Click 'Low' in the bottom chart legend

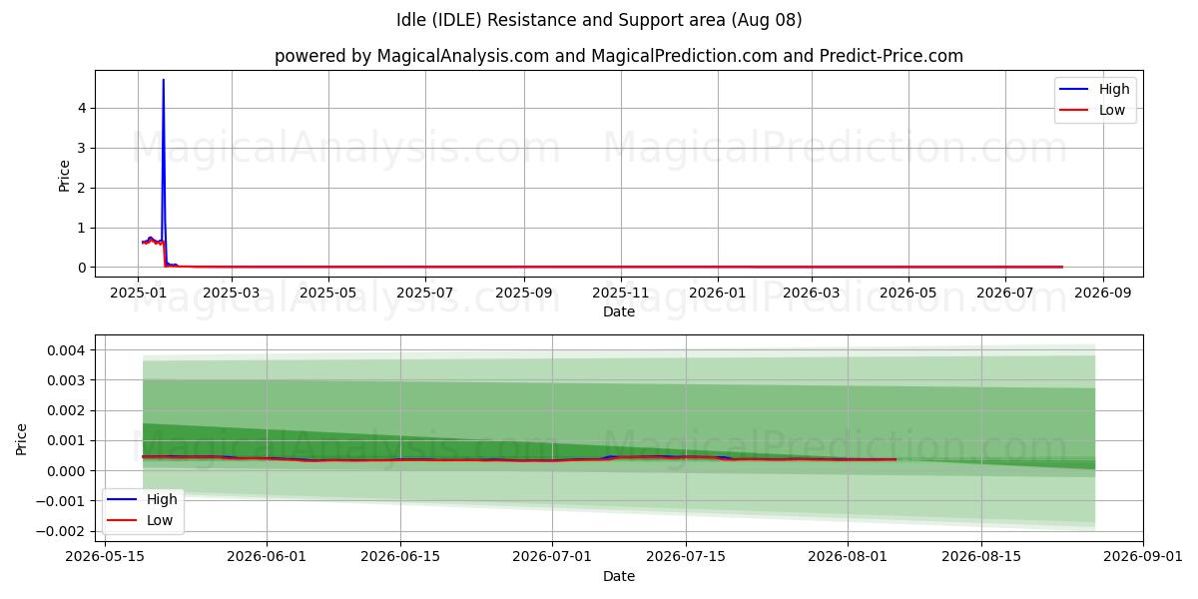(160, 520)
